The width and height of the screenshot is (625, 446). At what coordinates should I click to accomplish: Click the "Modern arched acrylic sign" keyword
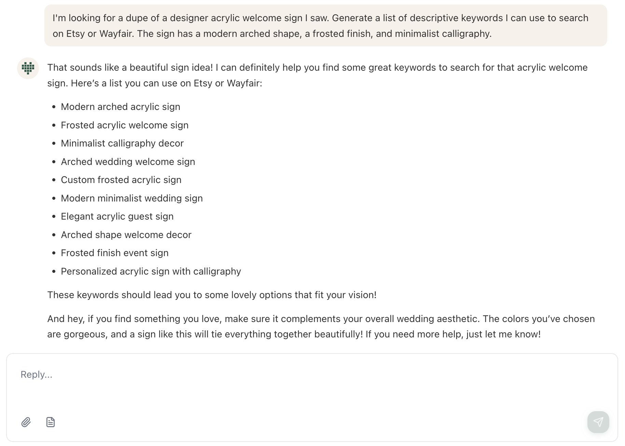(120, 107)
